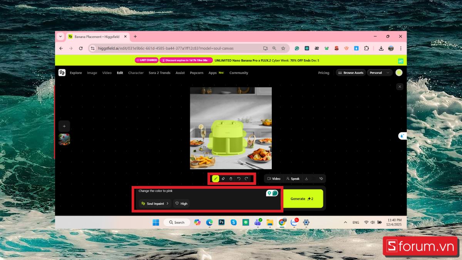
Task: Open Photoshop from the Windows taskbar
Action: point(221,222)
